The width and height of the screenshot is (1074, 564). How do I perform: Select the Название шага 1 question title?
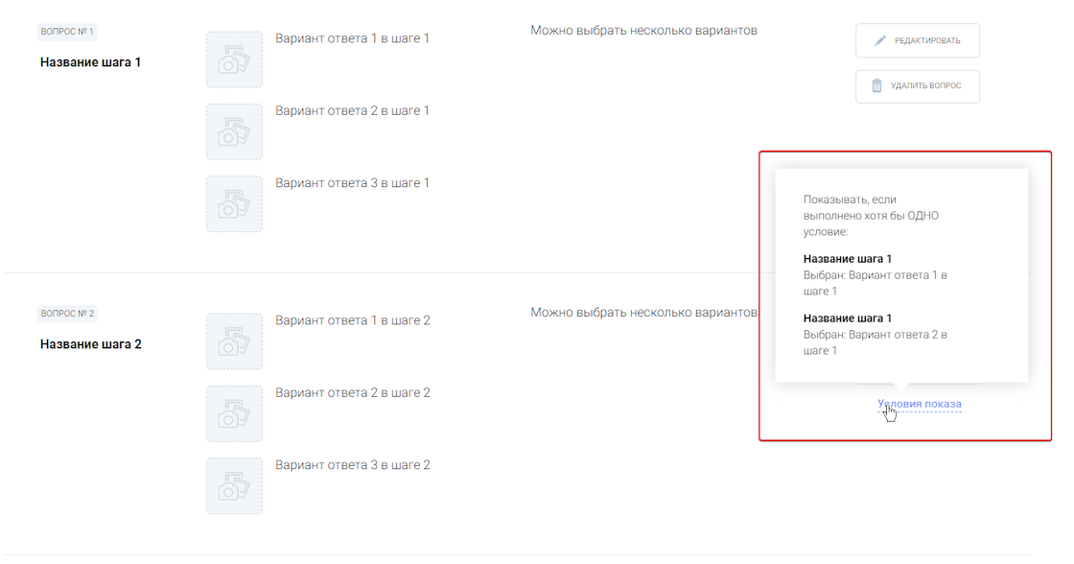tap(90, 62)
